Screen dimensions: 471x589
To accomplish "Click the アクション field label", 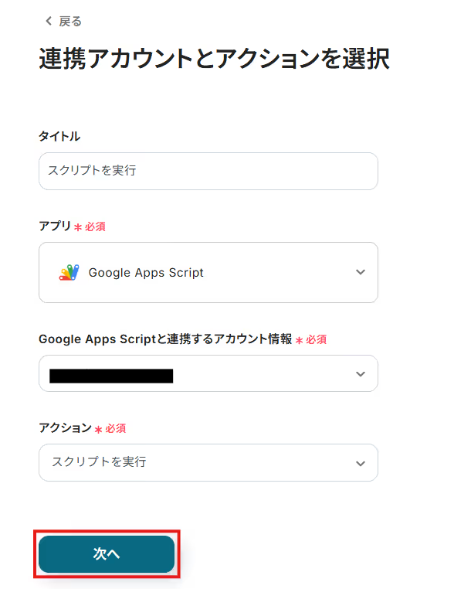I will tap(65, 428).
